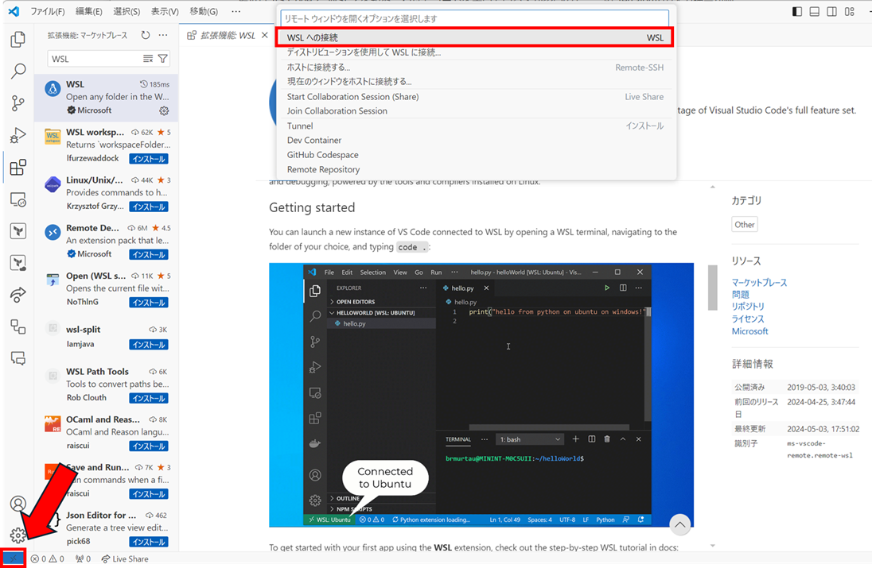
Task: Open Source Control view in activity bar
Action: click(18, 102)
